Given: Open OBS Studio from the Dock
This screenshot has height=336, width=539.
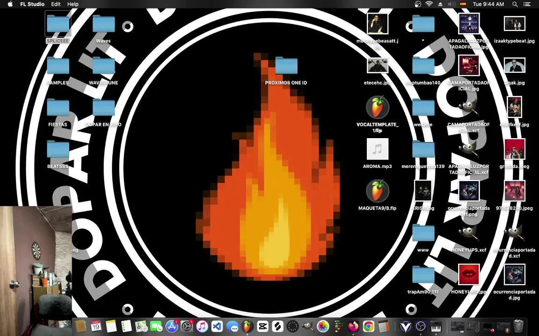Looking at the screenshot, I should (421, 326).
